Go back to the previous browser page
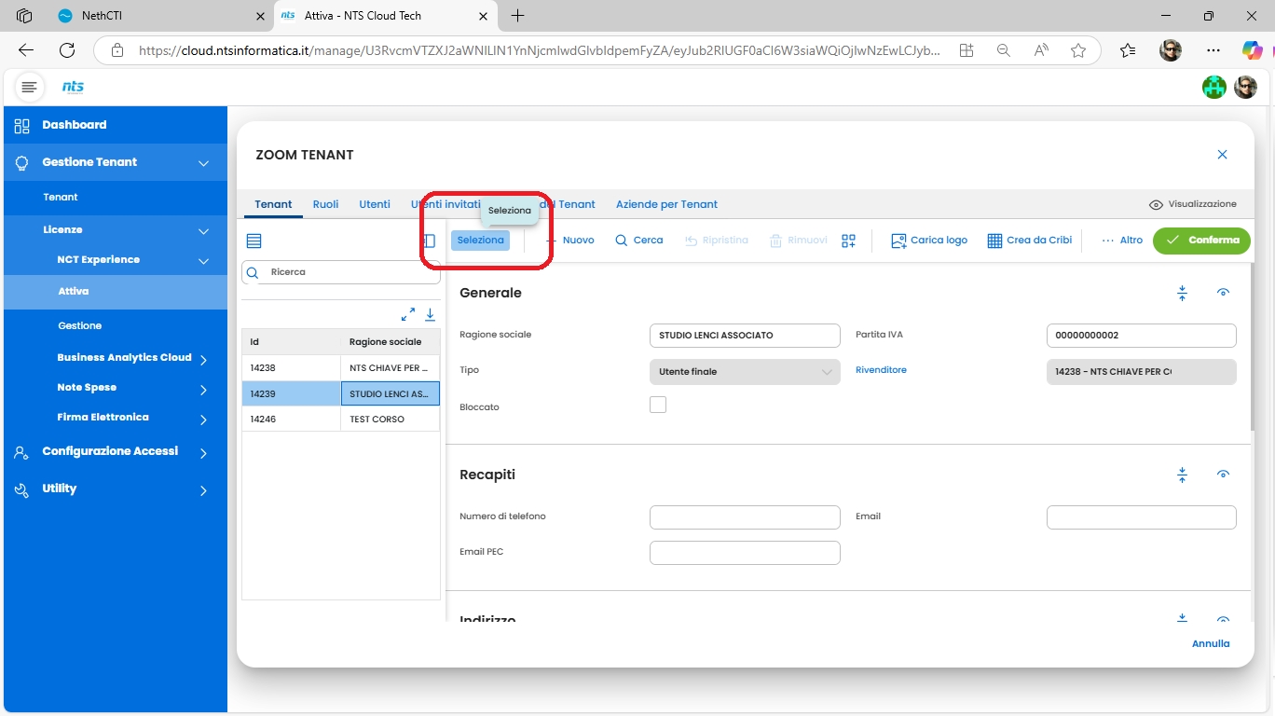Screen dimensions: 1275x716 26,50
